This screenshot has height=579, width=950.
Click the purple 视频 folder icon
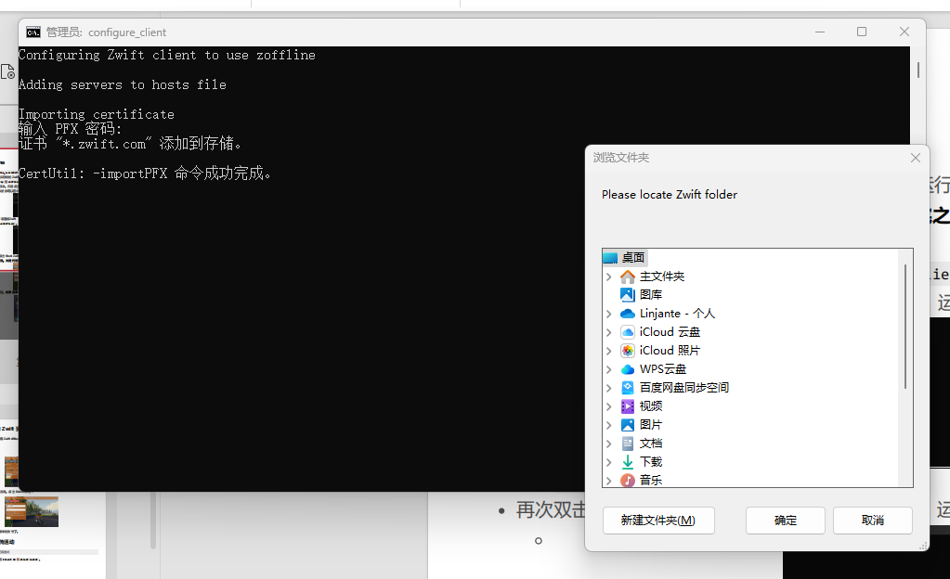coord(628,406)
